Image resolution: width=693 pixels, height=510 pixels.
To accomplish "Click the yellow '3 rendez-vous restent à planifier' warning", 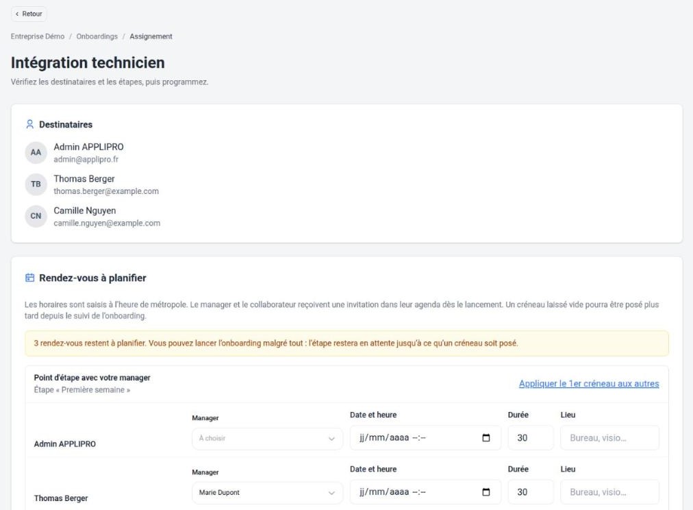I will point(346,343).
